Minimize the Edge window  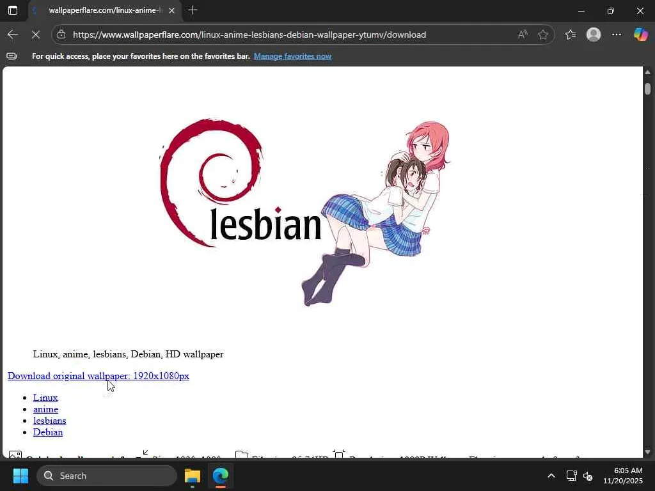(581, 11)
